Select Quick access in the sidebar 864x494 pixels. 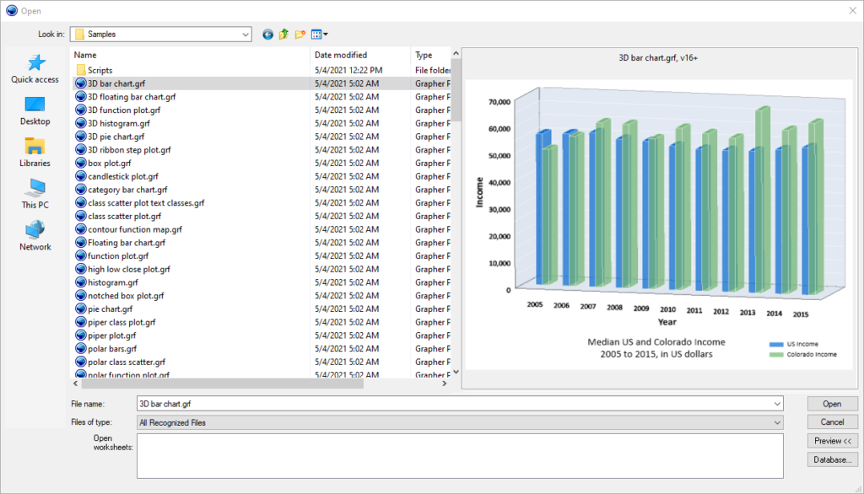point(35,69)
